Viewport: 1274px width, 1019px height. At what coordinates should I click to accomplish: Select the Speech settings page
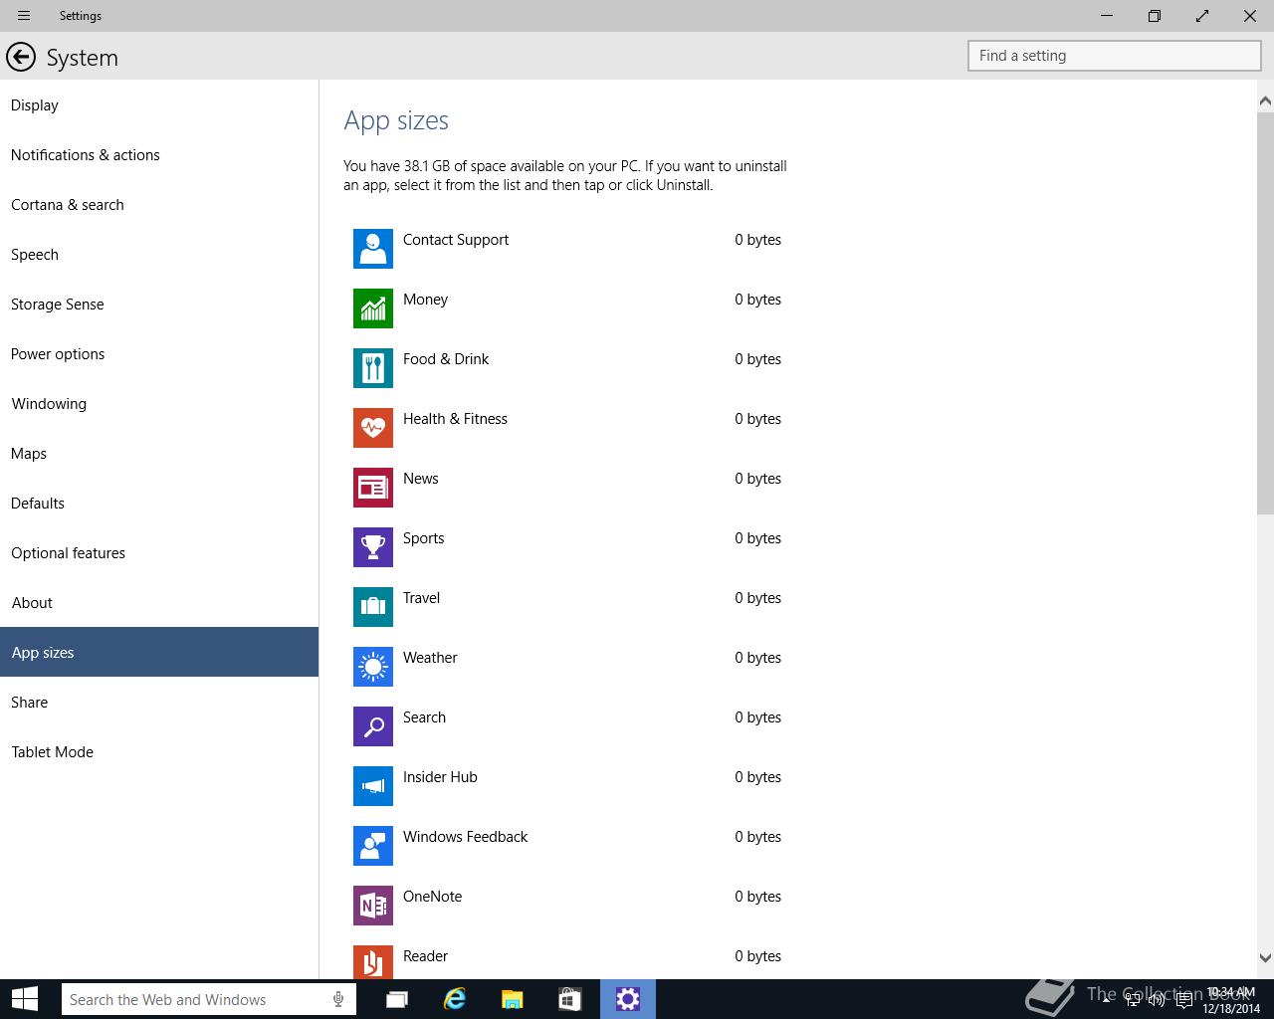(x=159, y=255)
